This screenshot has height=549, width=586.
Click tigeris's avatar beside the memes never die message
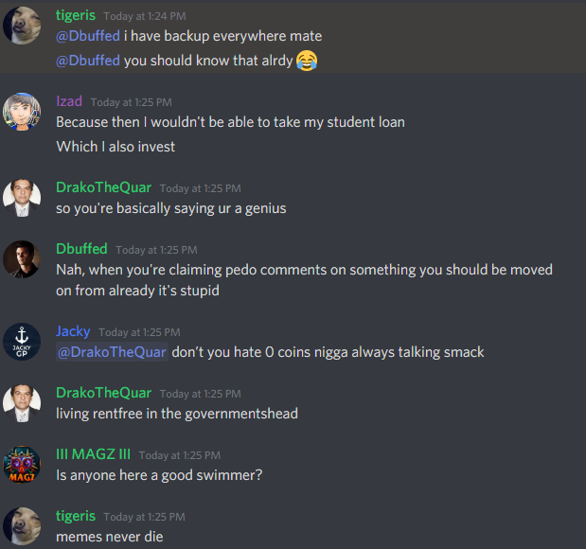point(22,526)
